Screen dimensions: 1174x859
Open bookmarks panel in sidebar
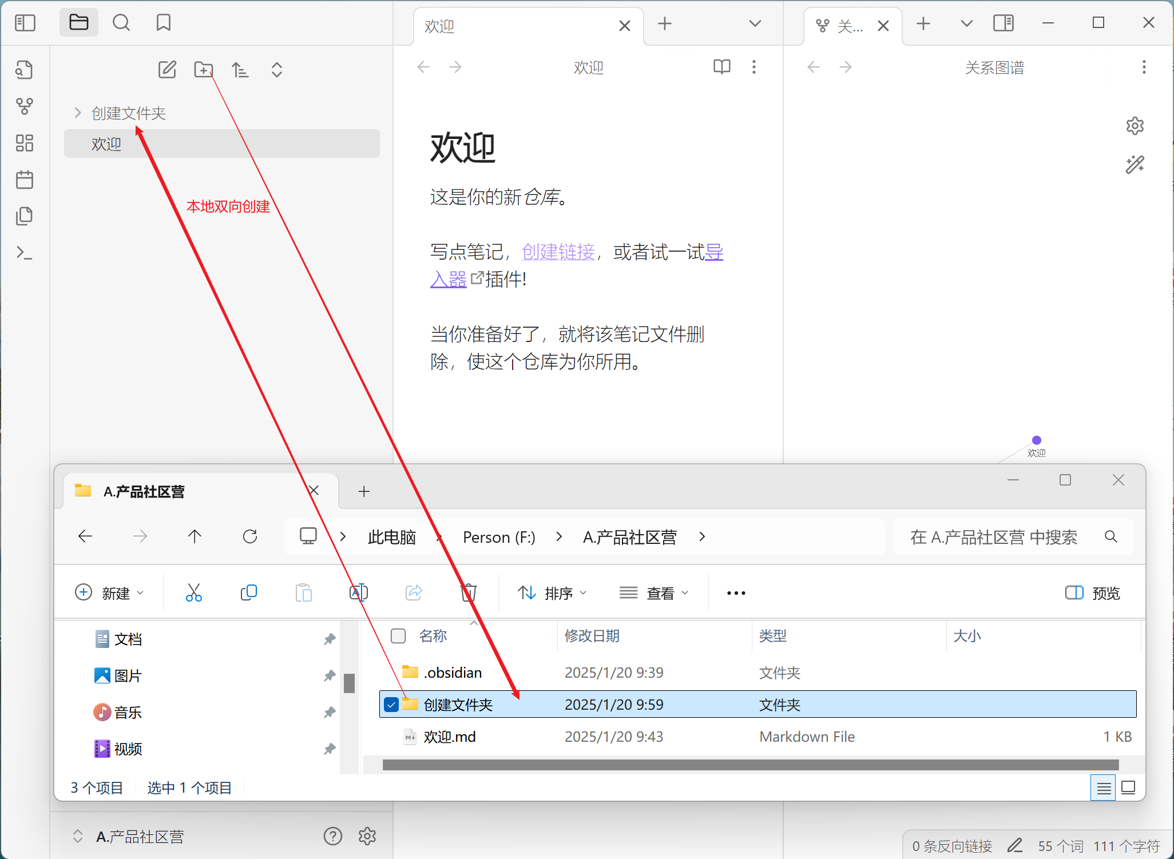click(164, 23)
